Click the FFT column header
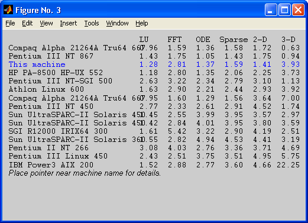The height and width of the screenshot is (223, 308). 174,40
